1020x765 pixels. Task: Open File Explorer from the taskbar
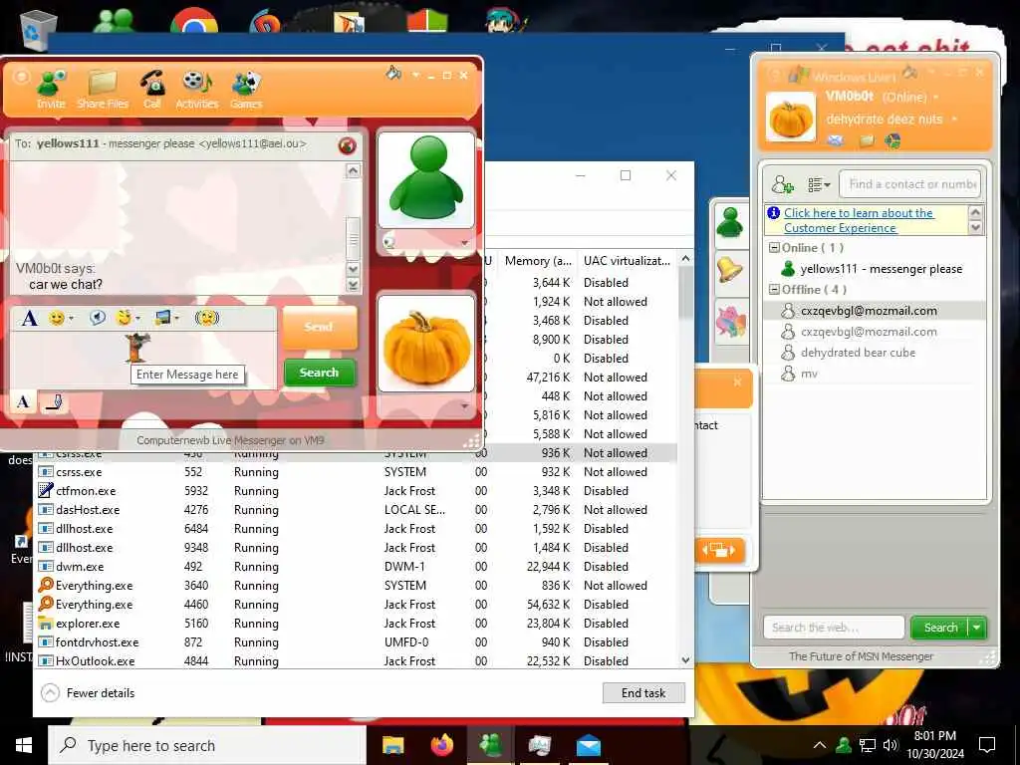pyautogui.click(x=392, y=745)
